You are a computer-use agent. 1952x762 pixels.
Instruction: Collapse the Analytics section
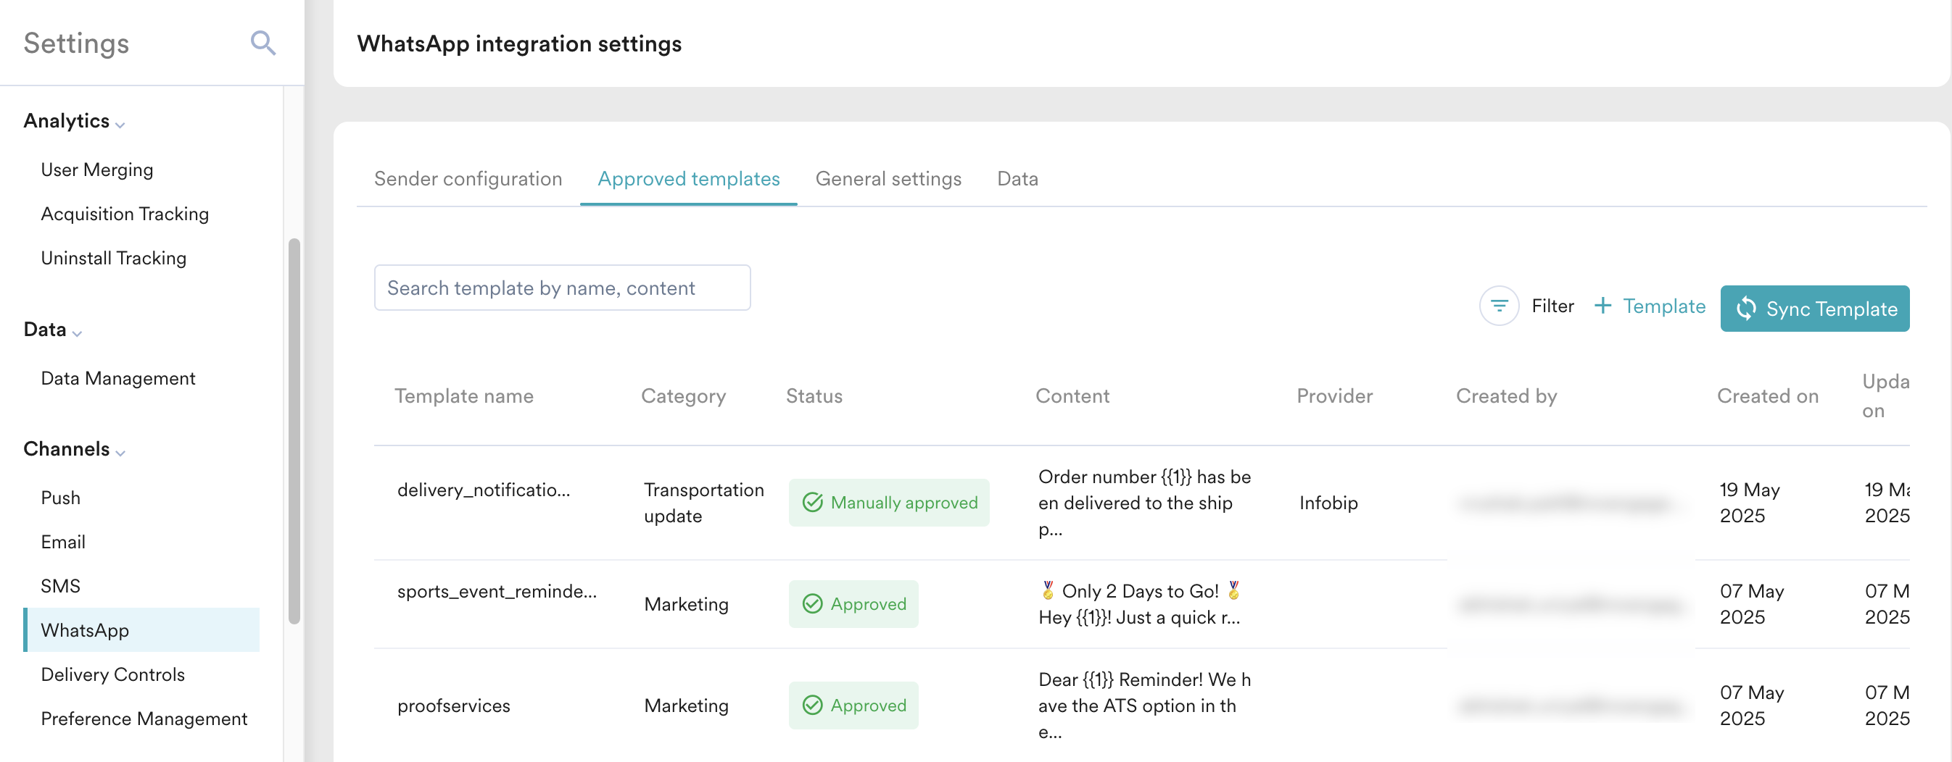[x=120, y=124]
